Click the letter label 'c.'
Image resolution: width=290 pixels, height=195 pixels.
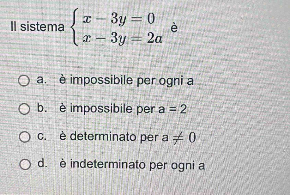[x=42, y=136]
